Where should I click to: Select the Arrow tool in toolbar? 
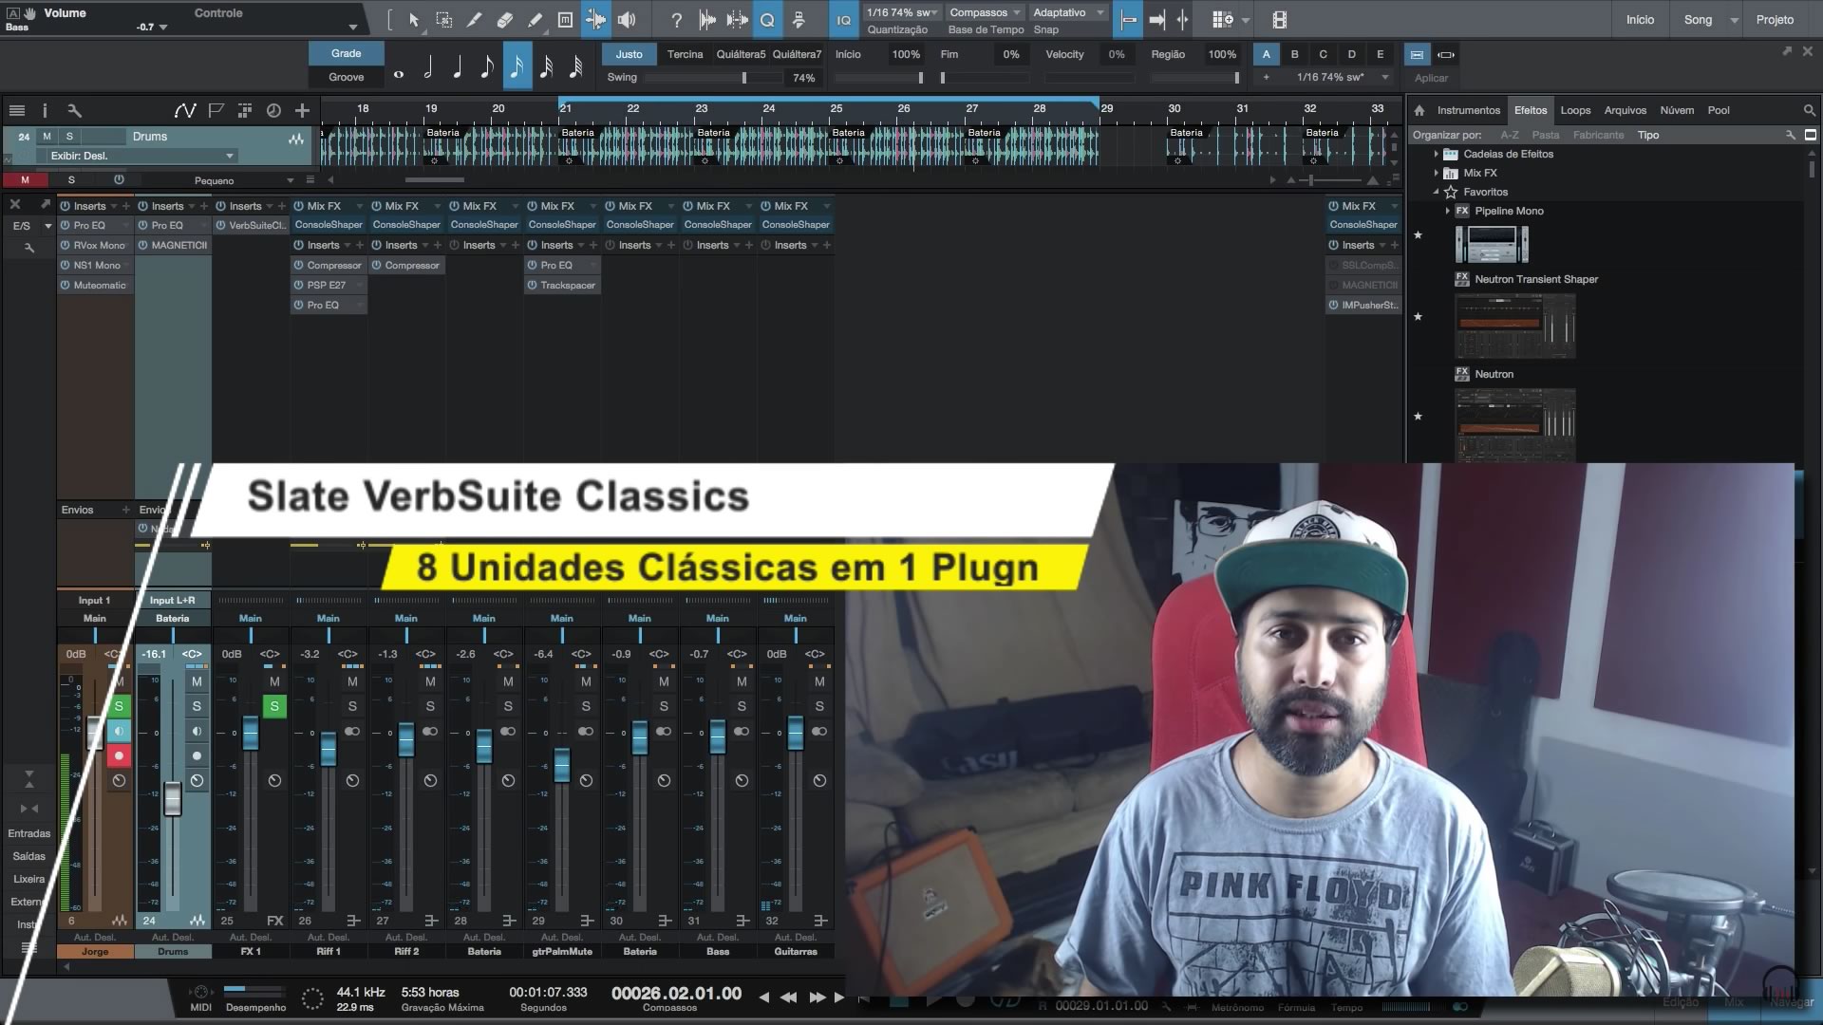[414, 20]
